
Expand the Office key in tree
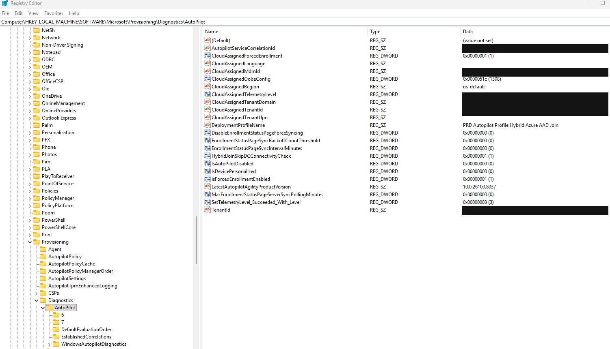[x=30, y=74]
